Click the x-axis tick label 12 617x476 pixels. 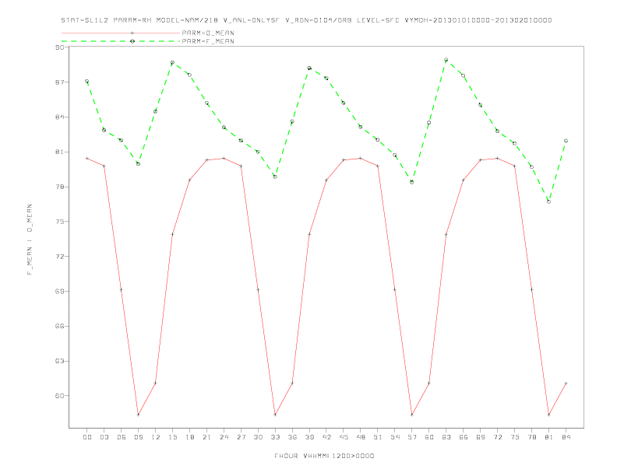click(156, 437)
